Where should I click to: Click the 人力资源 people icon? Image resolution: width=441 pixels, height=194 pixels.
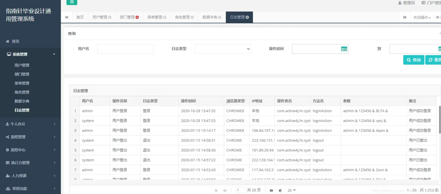pos(8,176)
